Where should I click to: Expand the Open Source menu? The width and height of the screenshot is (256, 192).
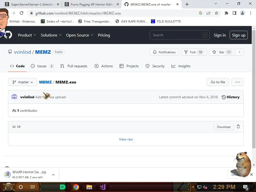[x=80, y=35]
